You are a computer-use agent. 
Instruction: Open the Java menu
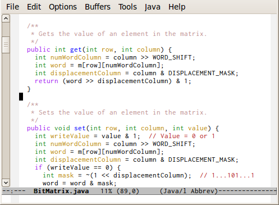(x=152, y=7)
